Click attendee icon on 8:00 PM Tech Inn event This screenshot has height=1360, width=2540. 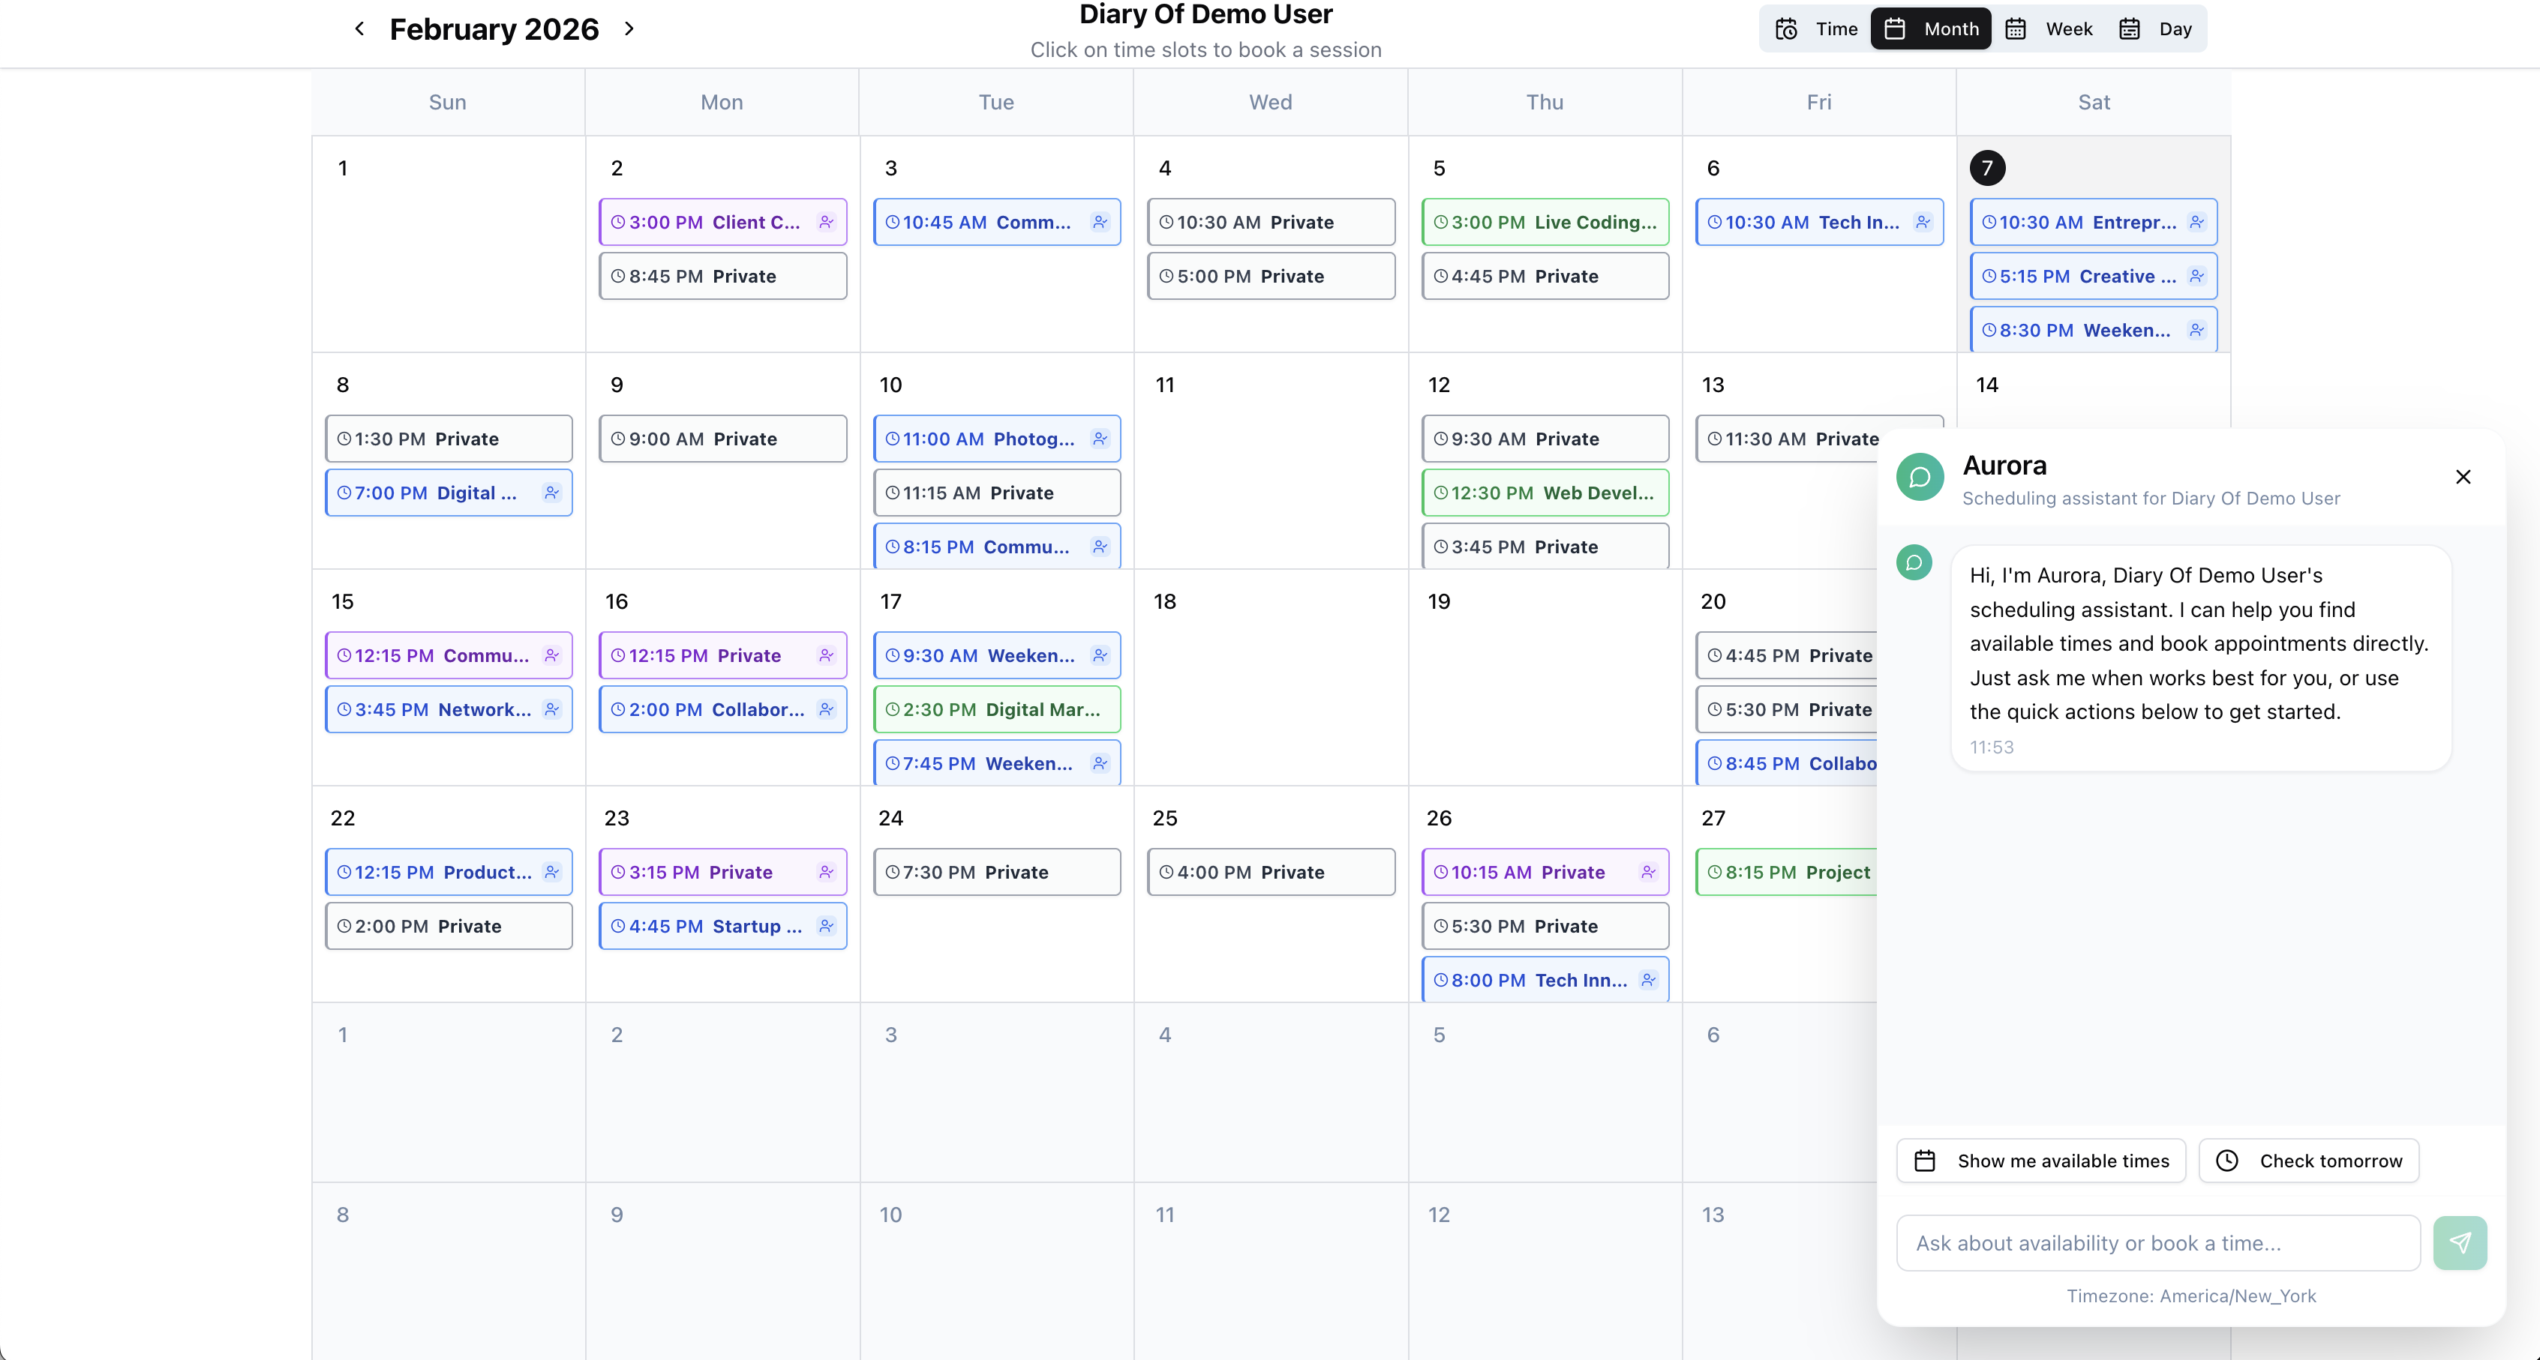(x=1649, y=980)
